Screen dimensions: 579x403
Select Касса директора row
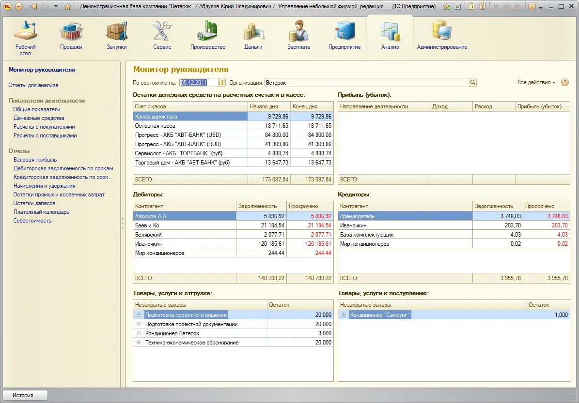click(233, 117)
